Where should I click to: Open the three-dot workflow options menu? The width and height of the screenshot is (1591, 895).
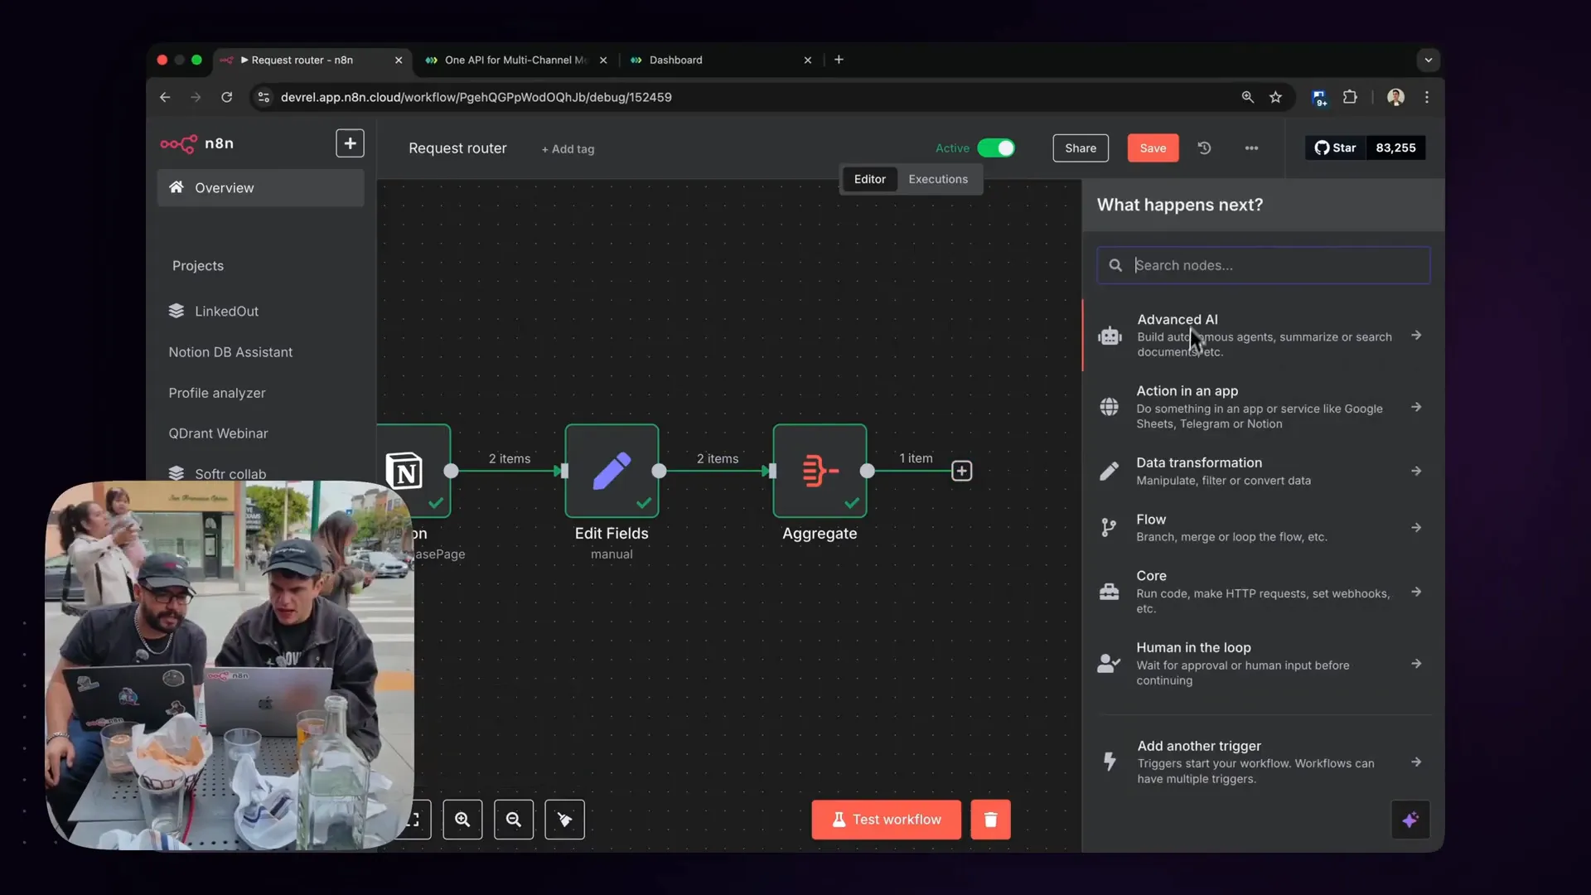1251,148
